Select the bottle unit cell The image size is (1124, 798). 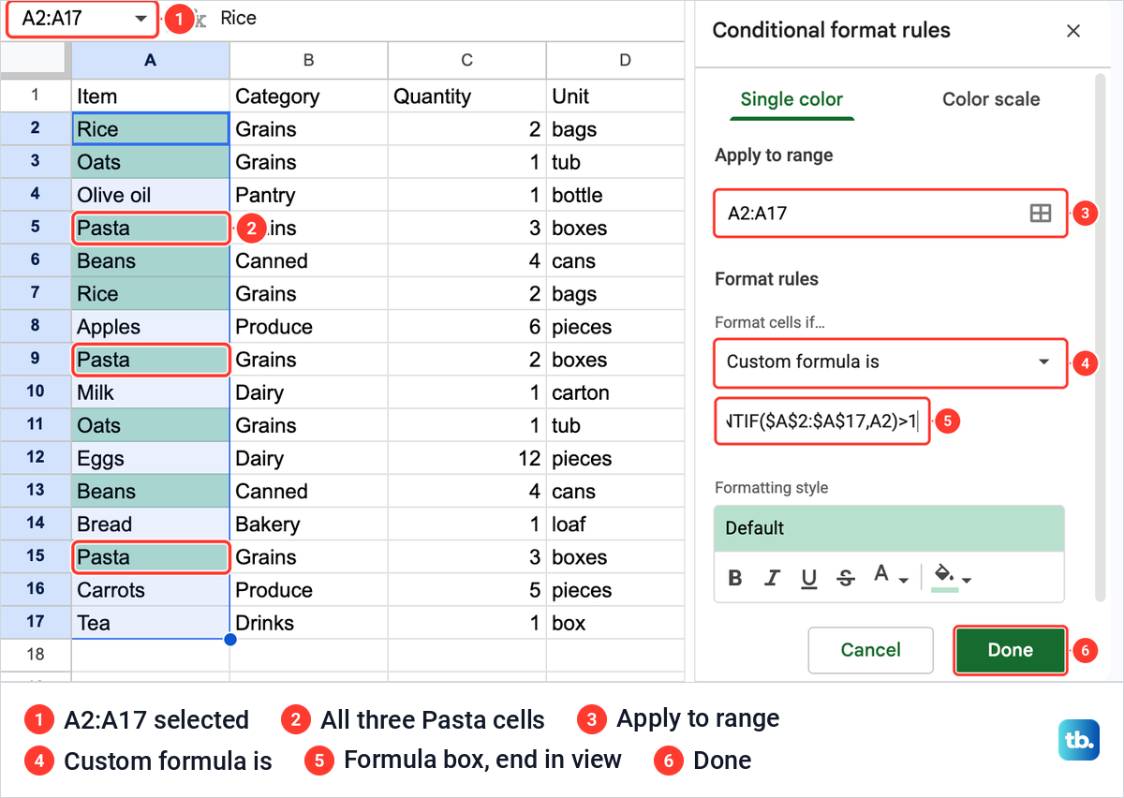click(615, 195)
